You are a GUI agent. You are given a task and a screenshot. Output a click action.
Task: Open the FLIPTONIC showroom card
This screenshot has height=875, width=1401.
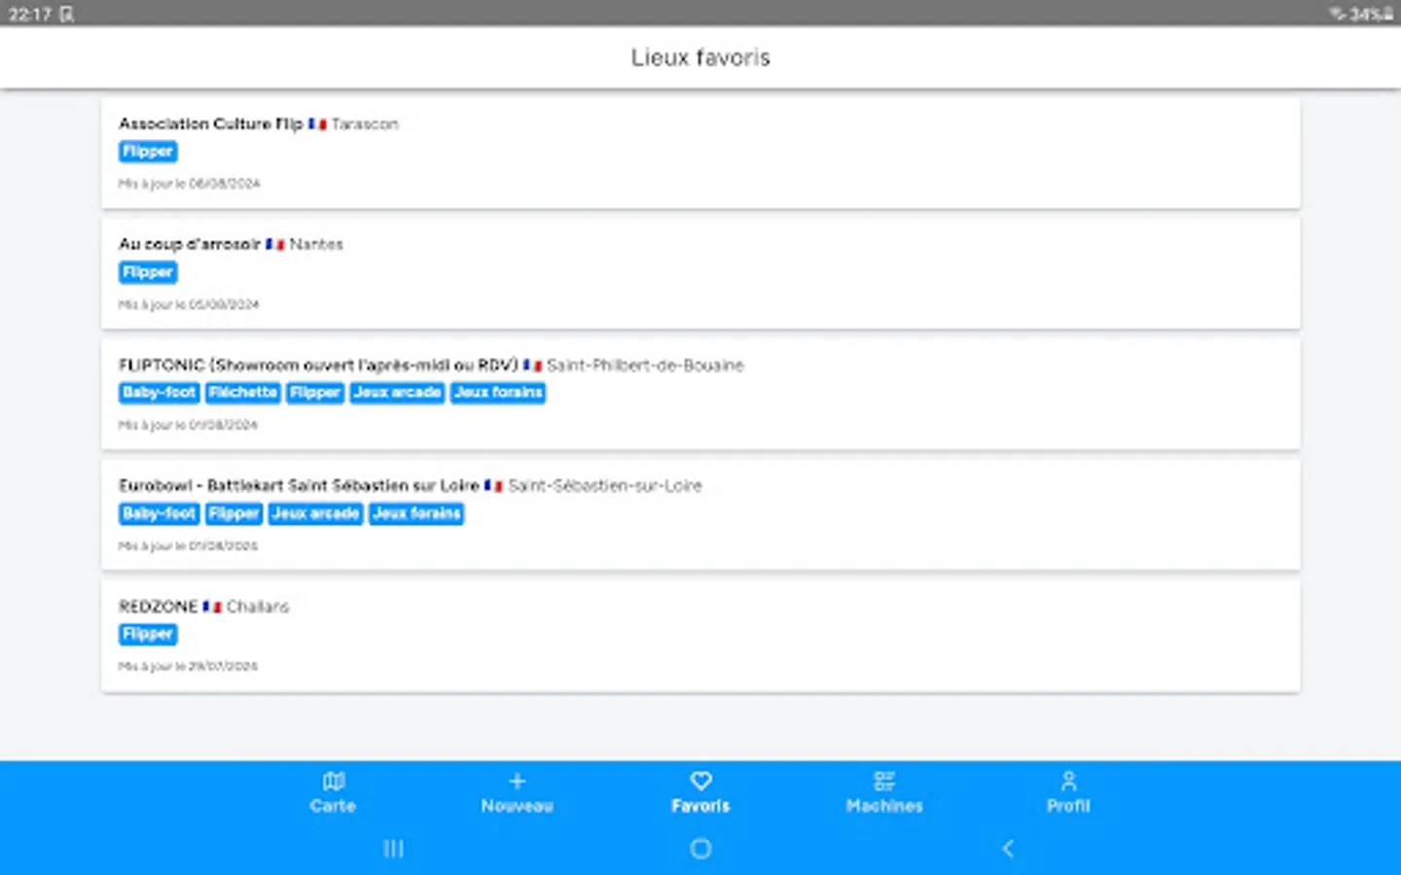(700, 394)
